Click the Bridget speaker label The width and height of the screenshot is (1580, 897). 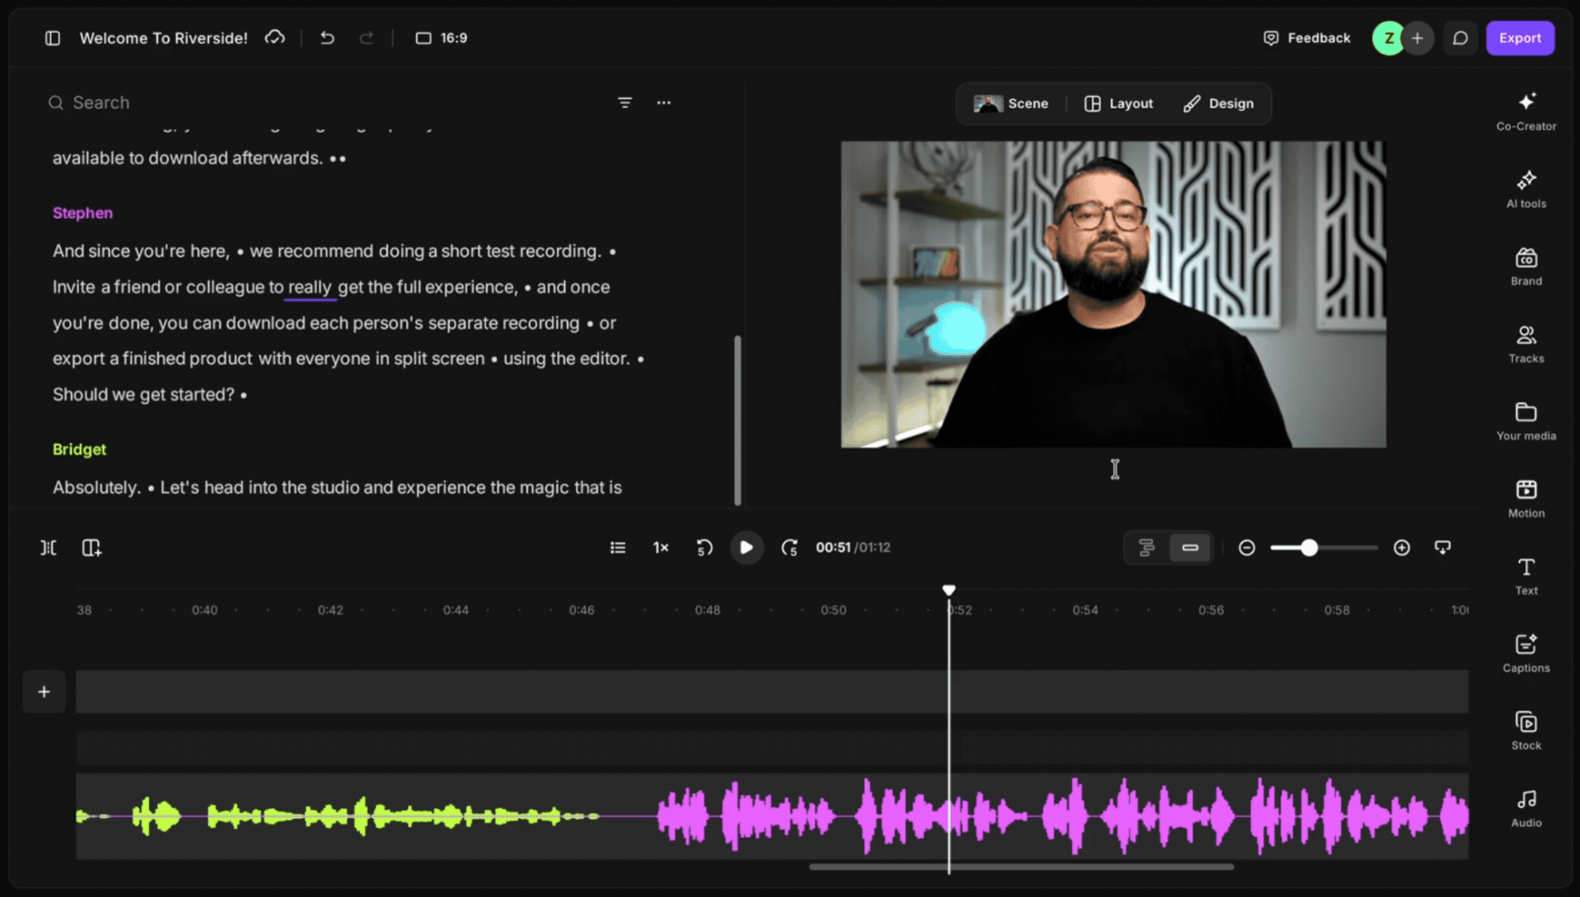tap(79, 449)
